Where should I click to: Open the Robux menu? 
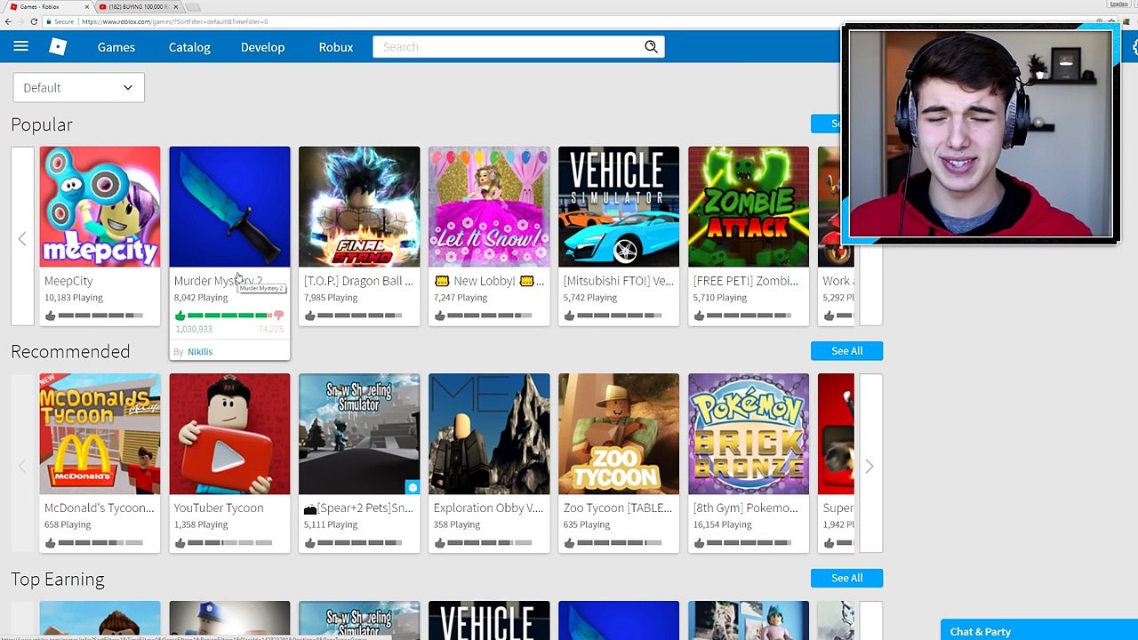point(336,47)
